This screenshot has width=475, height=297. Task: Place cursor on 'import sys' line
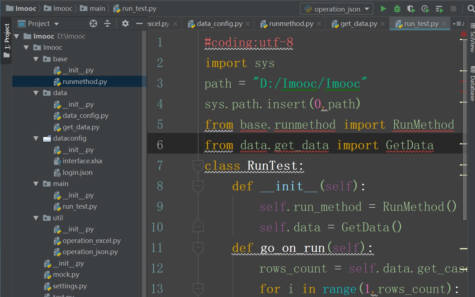click(240, 63)
